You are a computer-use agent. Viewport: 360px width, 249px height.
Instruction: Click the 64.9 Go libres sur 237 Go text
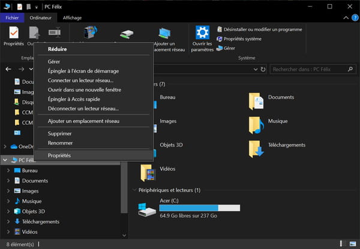click(x=188, y=216)
